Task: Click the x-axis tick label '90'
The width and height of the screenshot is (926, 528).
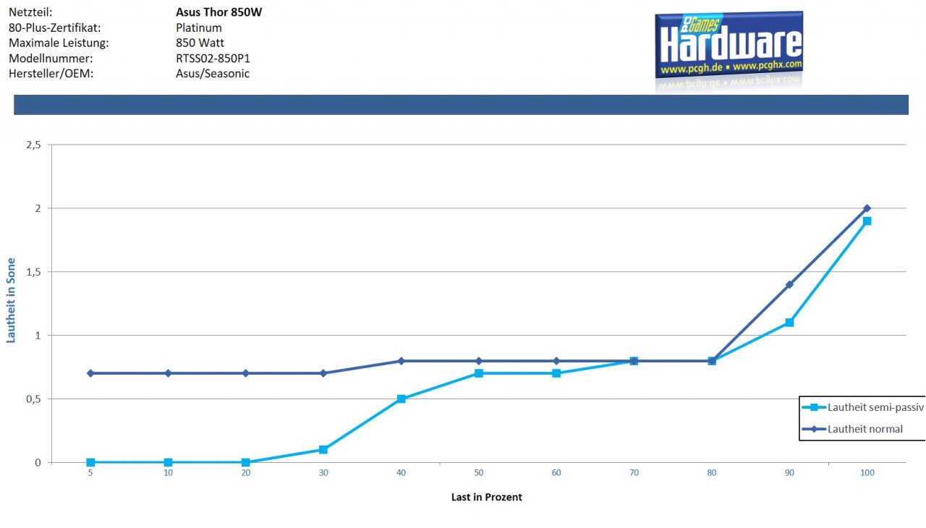Action: point(789,472)
